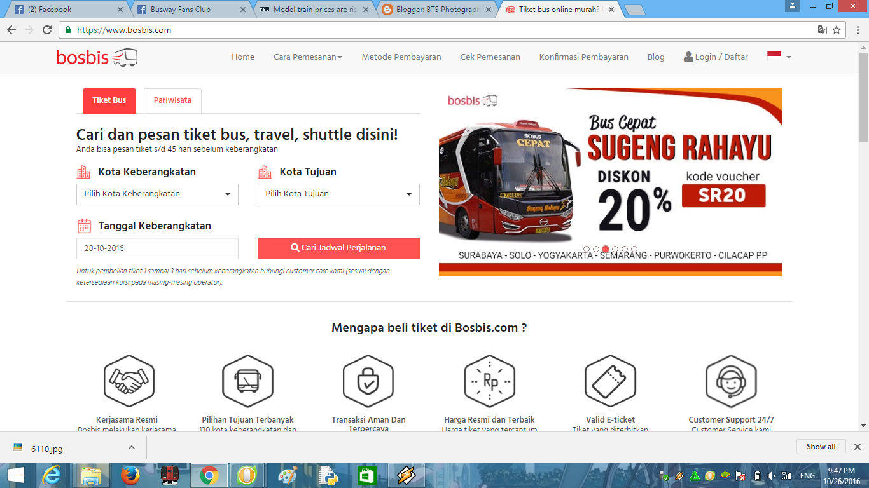This screenshot has width=869, height=488.
Task: Select the first carousel dot
Action: 587,250
